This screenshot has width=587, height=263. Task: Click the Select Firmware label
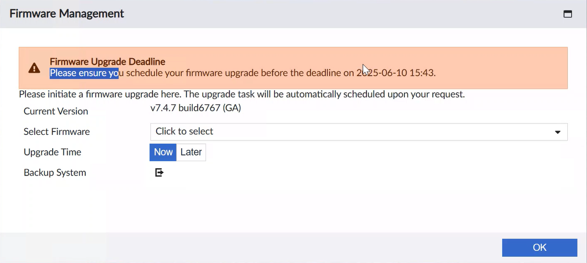pos(57,131)
